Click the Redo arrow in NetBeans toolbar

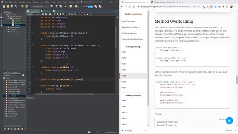pyautogui.click(x=26, y=6)
